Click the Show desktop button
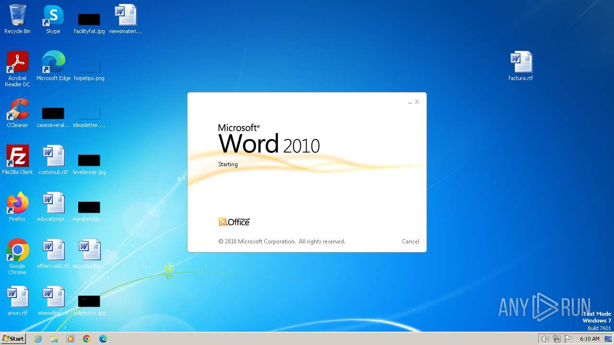 click(609, 339)
